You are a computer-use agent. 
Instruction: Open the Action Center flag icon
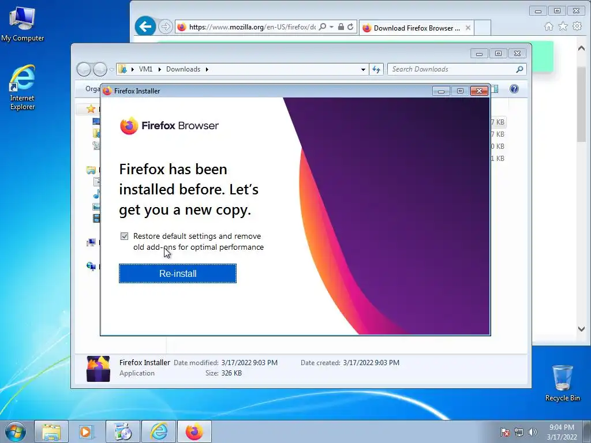pos(504,433)
